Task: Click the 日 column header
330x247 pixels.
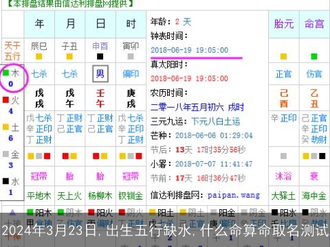Action: (100, 24)
